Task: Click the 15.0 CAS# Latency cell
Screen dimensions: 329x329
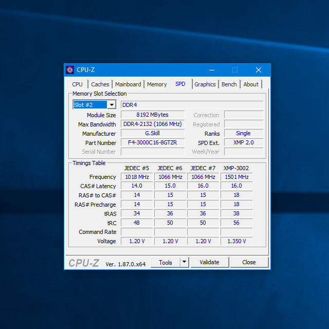Action: click(170, 186)
